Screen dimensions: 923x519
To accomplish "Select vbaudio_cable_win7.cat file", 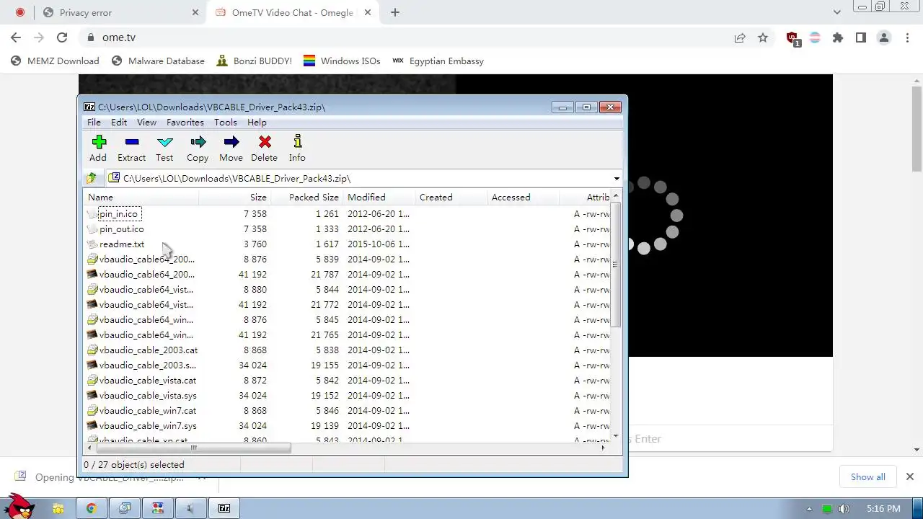I will pos(147,410).
